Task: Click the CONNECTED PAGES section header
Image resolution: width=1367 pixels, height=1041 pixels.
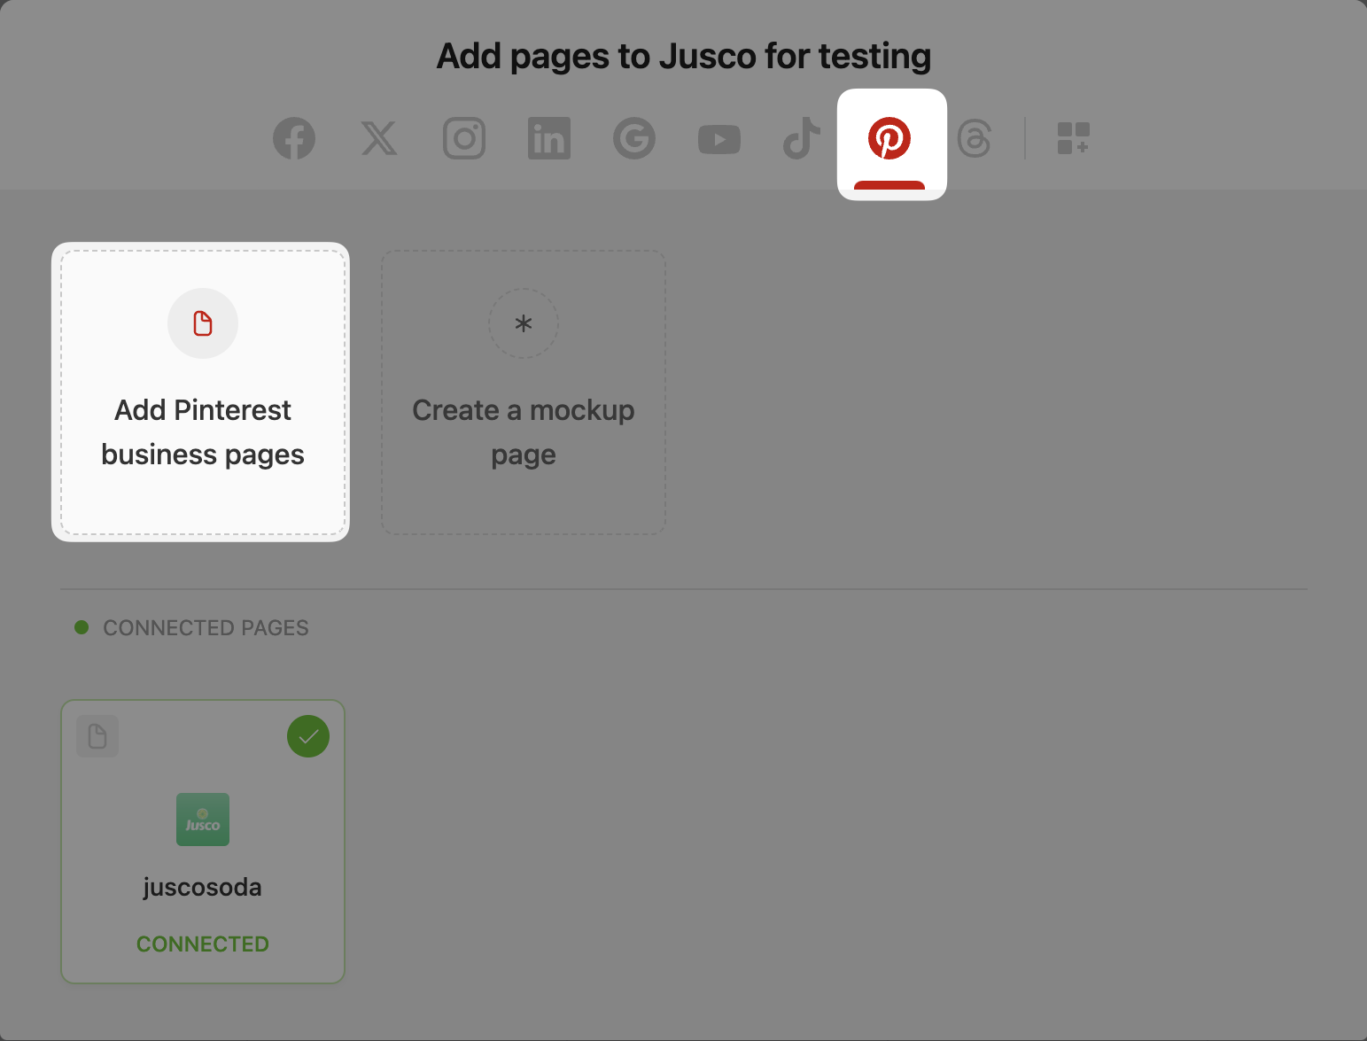Action: point(206,628)
